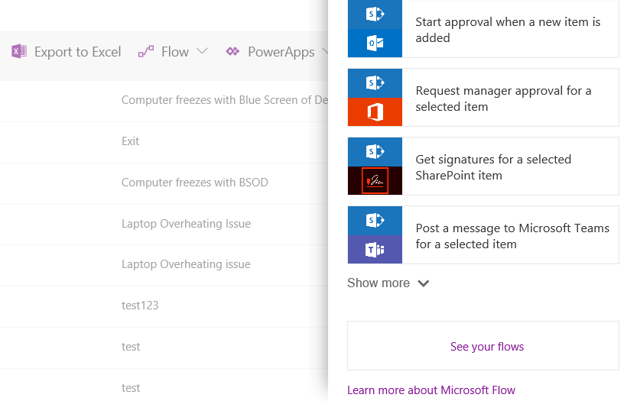
Task: Click the SharePoint icon on the Teams message template
Action: [375, 220]
